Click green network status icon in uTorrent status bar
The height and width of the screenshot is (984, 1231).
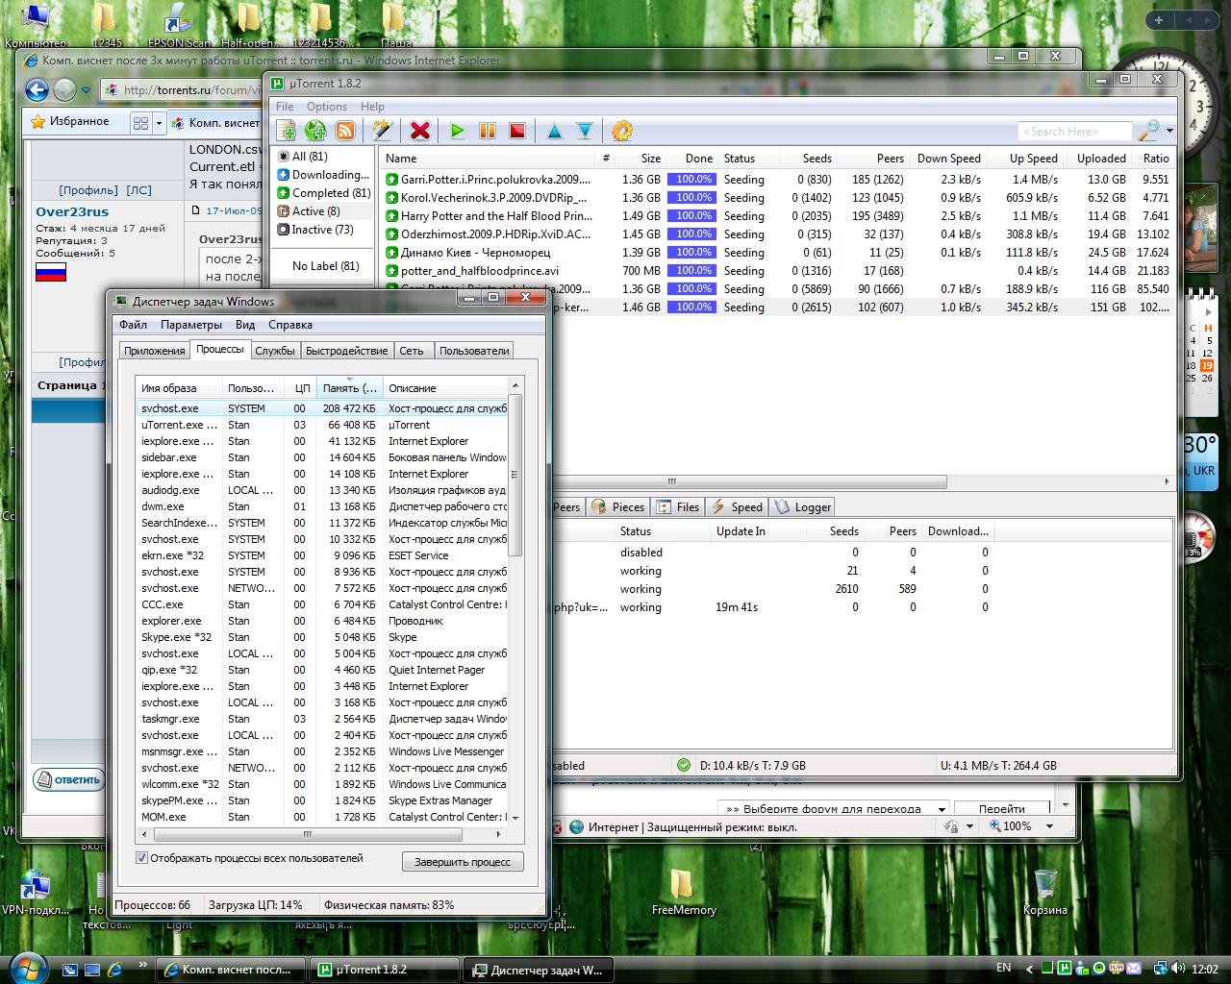tap(684, 766)
